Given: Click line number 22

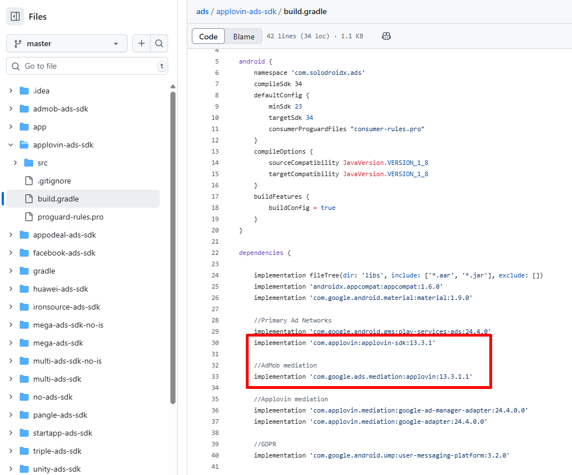Looking at the screenshot, I should coord(215,253).
